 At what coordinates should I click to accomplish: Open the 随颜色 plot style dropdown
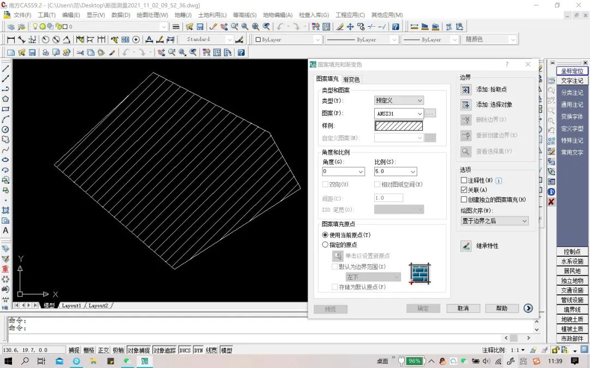point(489,39)
